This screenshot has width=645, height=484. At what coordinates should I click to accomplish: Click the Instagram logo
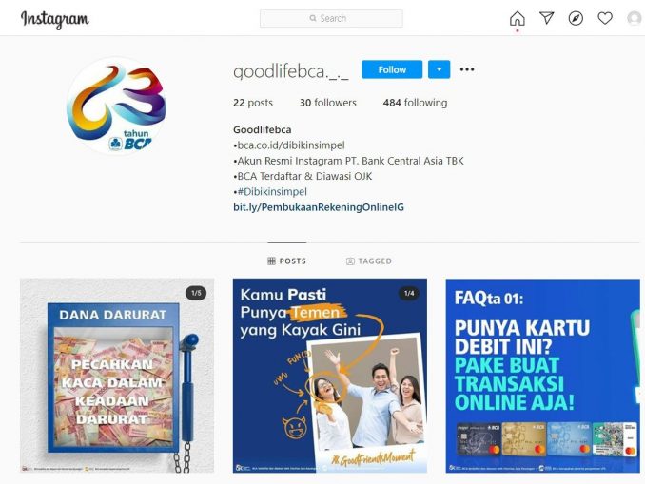[x=55, y=19]
